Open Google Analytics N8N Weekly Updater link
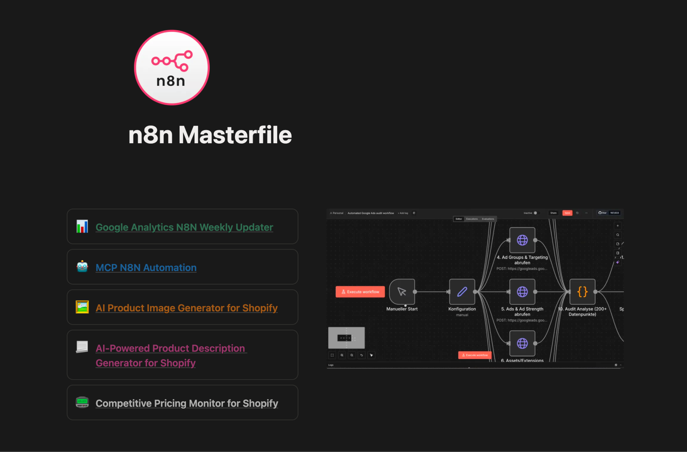687x452 pixels. pyautogui.click(x=184, y=227)
